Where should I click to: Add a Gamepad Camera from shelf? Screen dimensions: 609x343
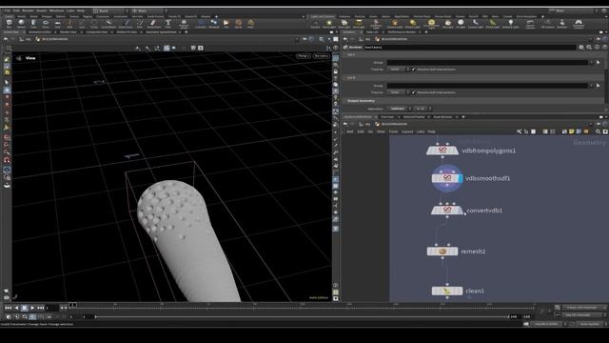click(x=579, y=24)
